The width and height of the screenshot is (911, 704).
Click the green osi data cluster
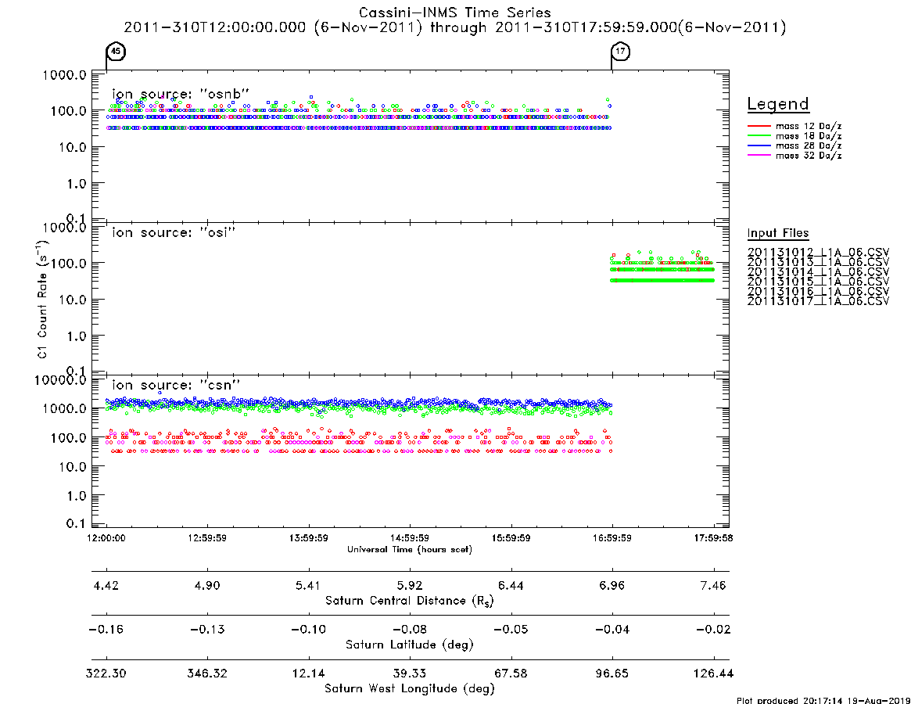[662, 268]
